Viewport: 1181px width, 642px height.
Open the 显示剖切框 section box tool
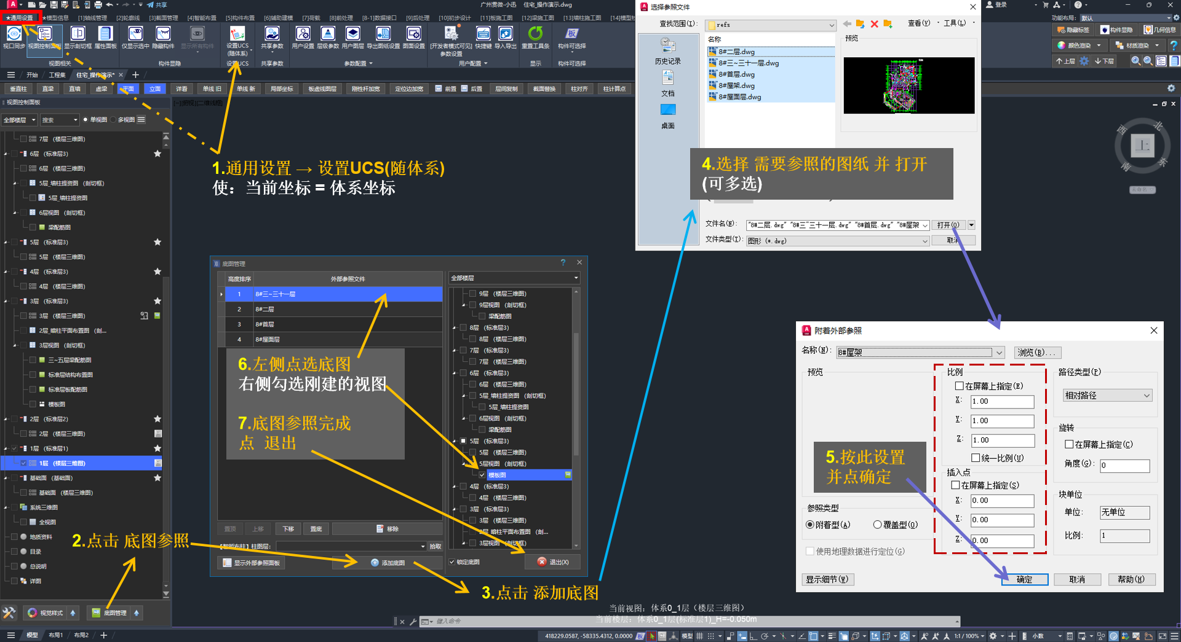point(78,37)
